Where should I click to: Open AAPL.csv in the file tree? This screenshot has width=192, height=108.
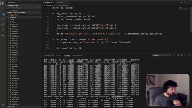coord(15,29)
